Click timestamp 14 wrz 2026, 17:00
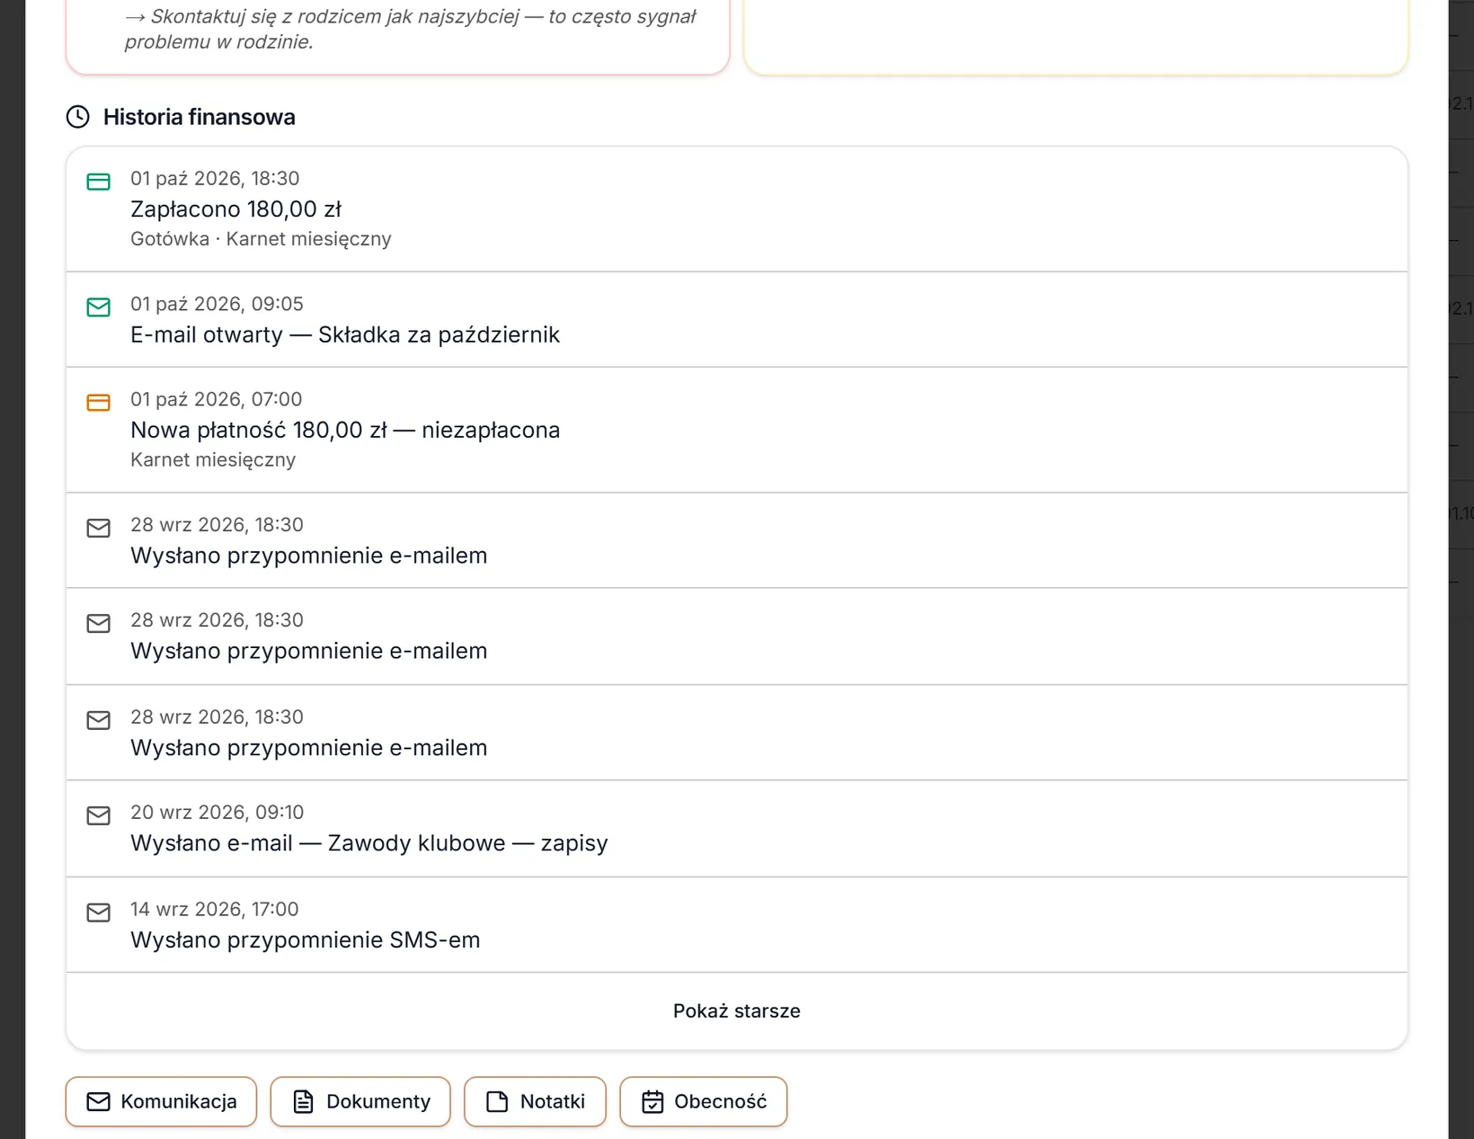The height and width of the screenshot is (1139, 1474). point(214,909)
